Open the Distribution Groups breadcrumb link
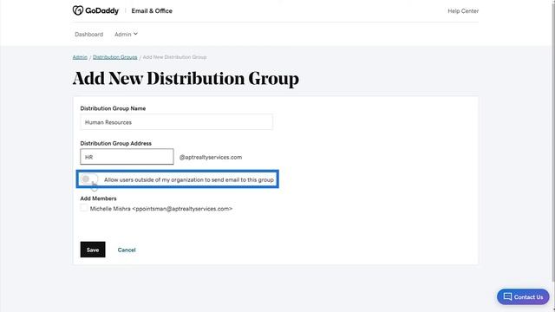The image size is (555, 312). point(115,57)
